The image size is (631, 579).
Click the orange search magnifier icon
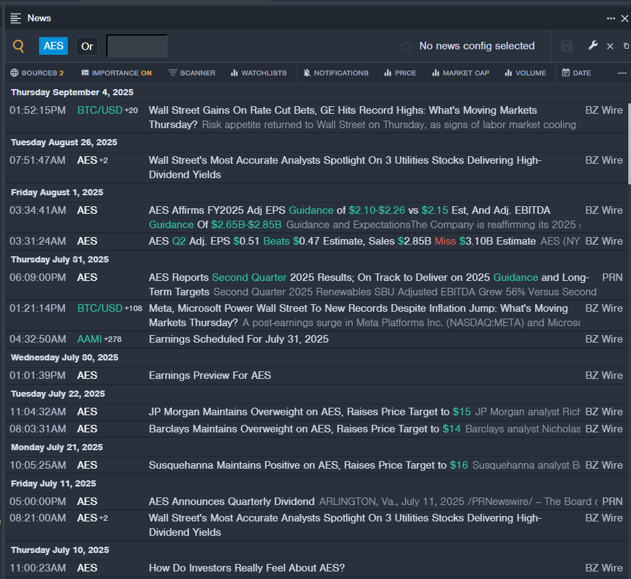[18, 47]
